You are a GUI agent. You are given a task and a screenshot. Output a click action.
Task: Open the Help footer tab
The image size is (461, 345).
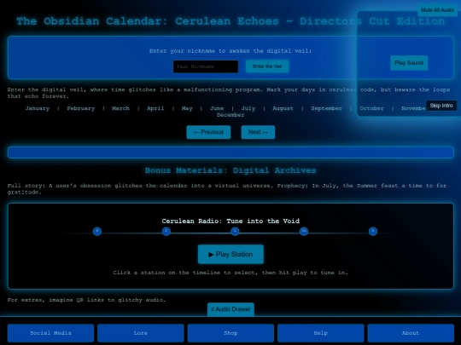[321, 333]
